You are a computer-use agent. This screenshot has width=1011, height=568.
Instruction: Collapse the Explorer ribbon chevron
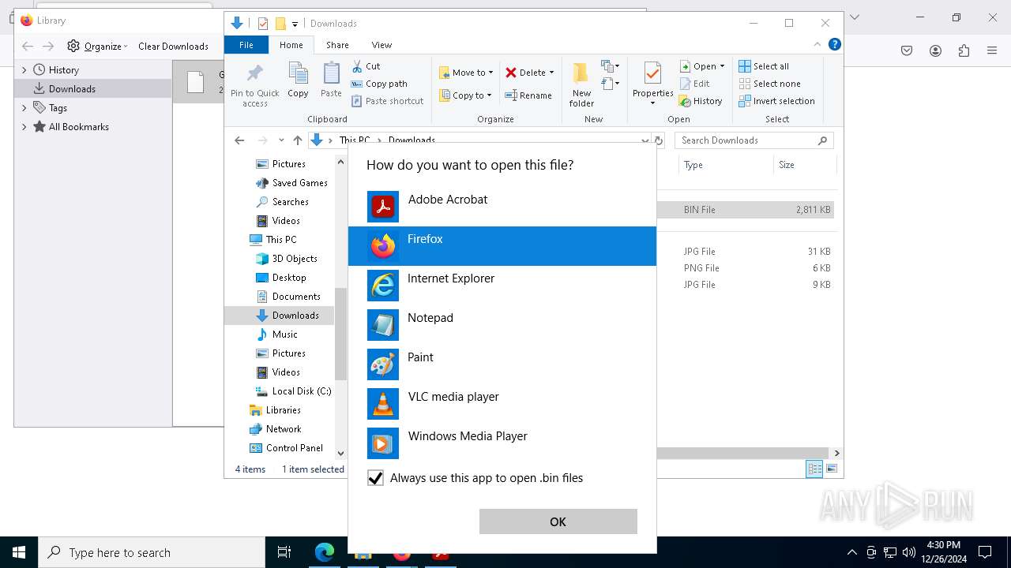[817, 44]
